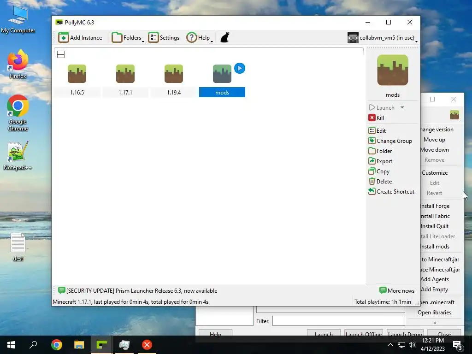472x354 pixels.
Task: Open taskbar search
Action: [x=33, y=345]
